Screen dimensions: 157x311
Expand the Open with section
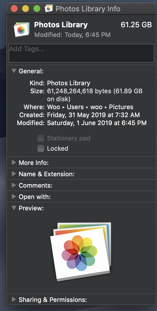(14, 196)
